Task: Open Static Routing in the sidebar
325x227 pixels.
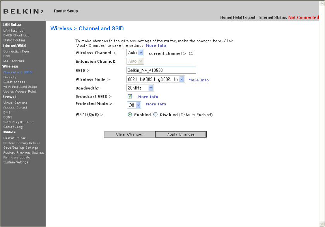Action: click(x=14, y=40)
